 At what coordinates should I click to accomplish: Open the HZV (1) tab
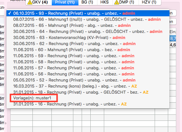[x=149, y=2]
